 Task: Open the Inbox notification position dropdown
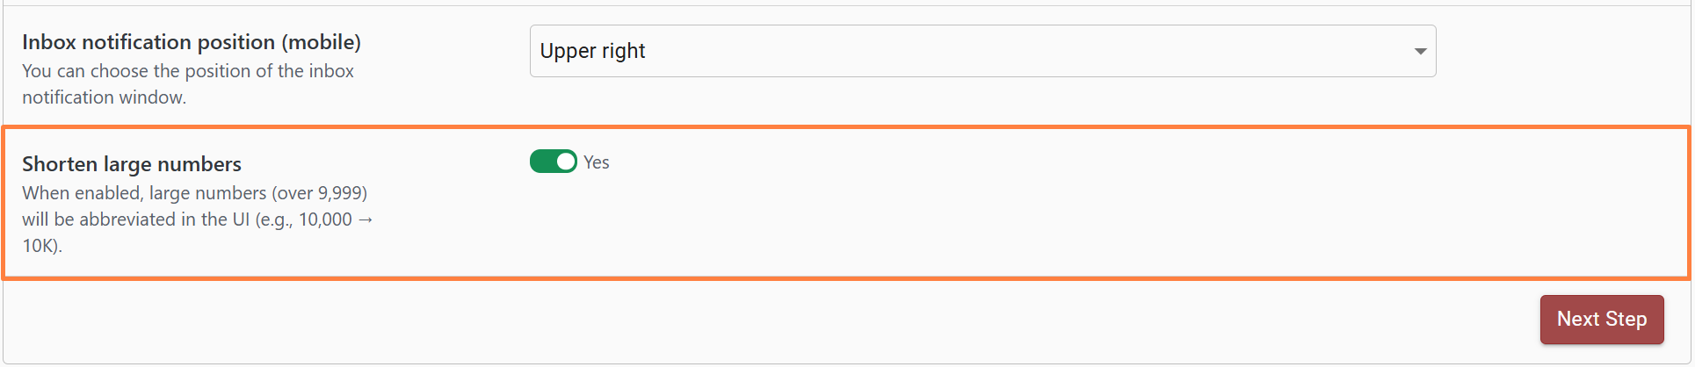click(x=982, y=51)
